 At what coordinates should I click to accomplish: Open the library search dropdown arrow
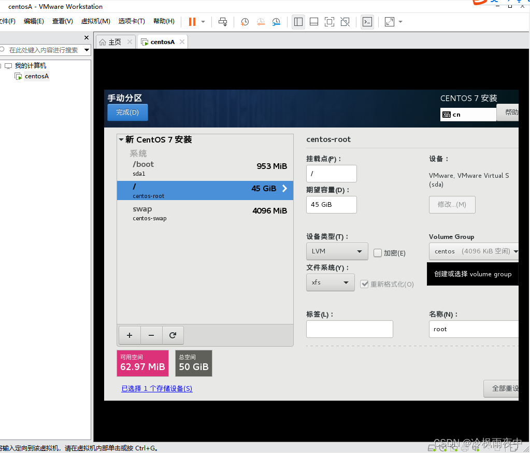(x=87, y=50)
